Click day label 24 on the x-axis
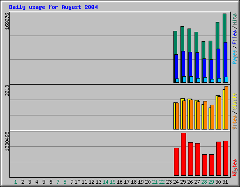Screen dimensions: 240x187 click(x=176, y=182)
